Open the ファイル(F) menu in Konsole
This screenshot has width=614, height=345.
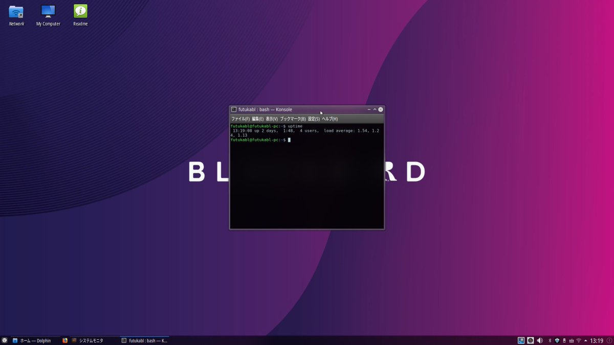[240, 119]
